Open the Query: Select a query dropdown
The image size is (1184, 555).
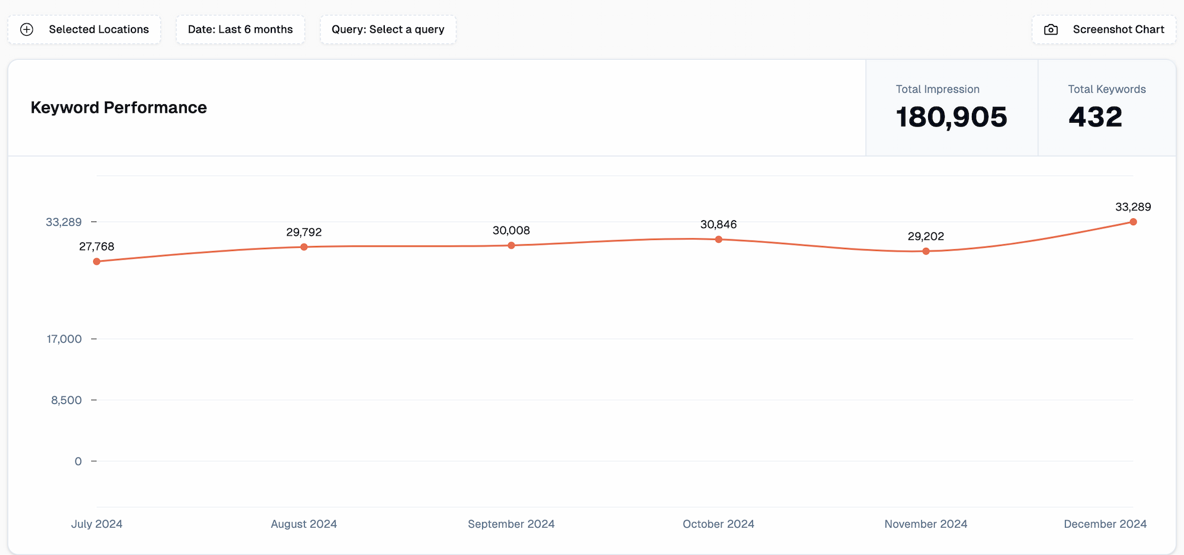388,30
